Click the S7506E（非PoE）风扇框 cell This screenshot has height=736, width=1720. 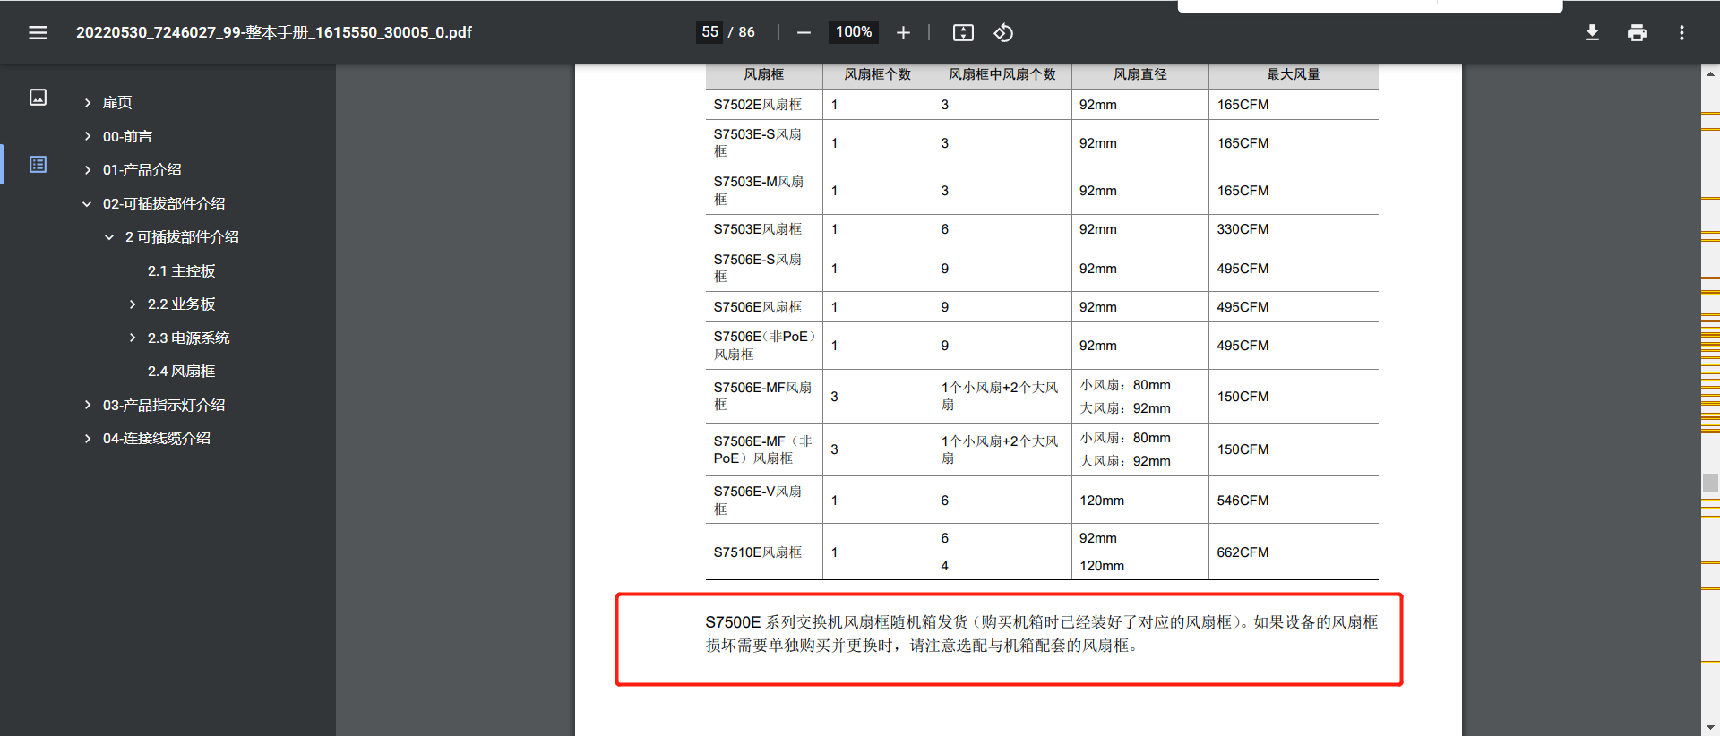pyautogui.click(x=765, y=346)
